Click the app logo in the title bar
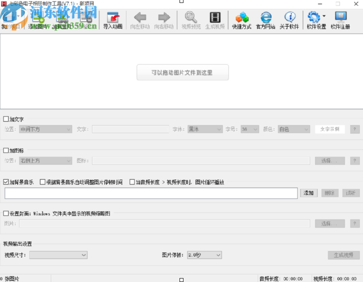 coord(3,3)
